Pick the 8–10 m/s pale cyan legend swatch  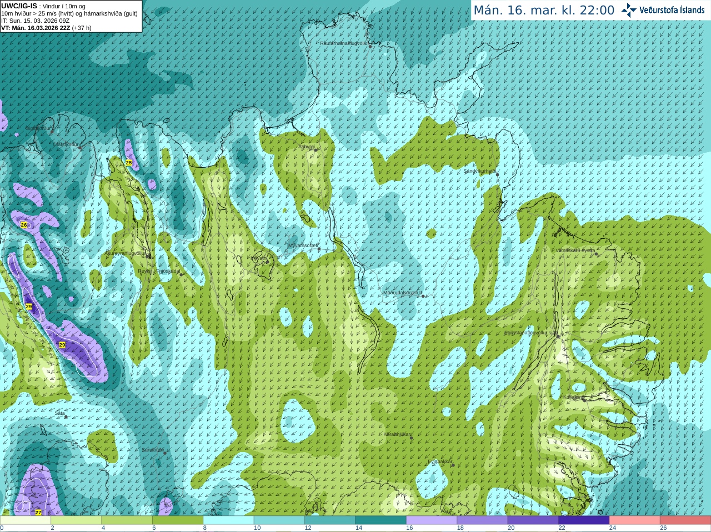point(228,520)
